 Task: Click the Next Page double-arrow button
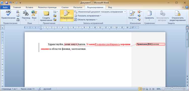pyautogui.click(x=187, y=85)
